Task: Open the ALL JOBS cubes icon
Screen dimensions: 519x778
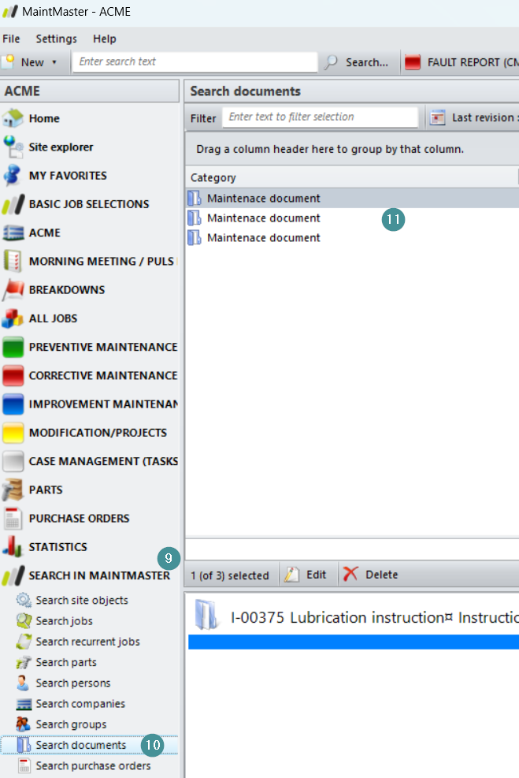Action: (x=13, y=318)
